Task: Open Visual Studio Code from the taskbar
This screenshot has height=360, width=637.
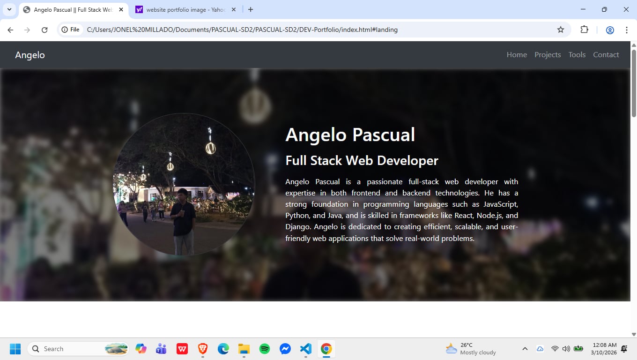Action: (305, 349)
